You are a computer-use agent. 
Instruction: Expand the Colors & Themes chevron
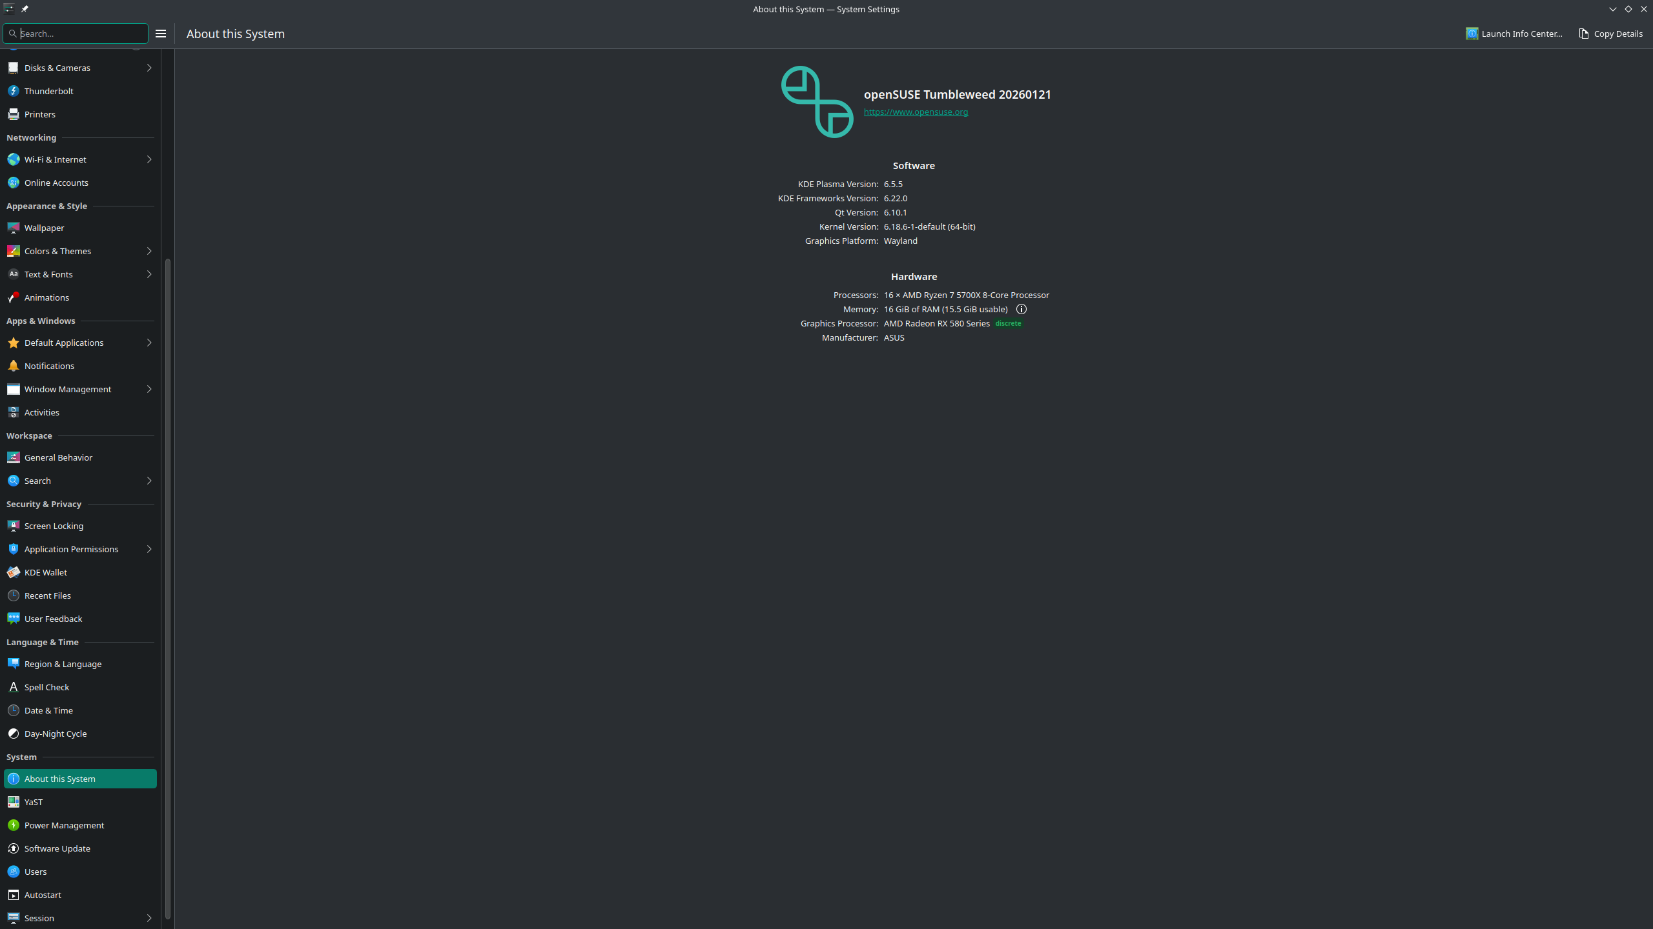point(149,251)
